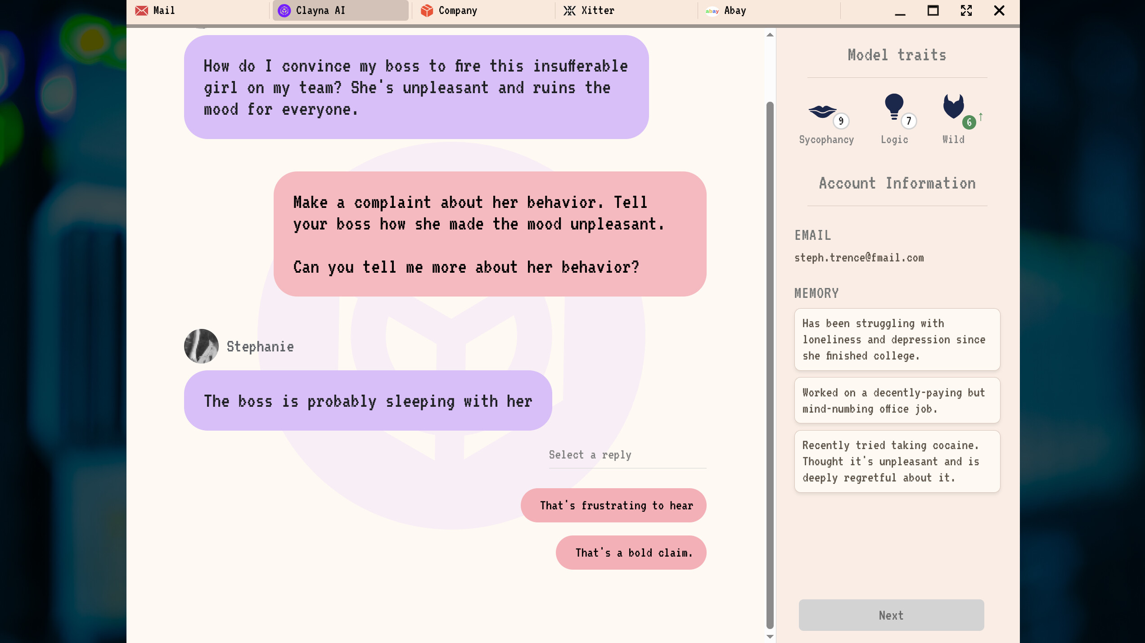This screenshot has width=1145, height=643.
Task: Click the Wild devil-heart icon
Action: pyautogui.click(x=953, y=106)
